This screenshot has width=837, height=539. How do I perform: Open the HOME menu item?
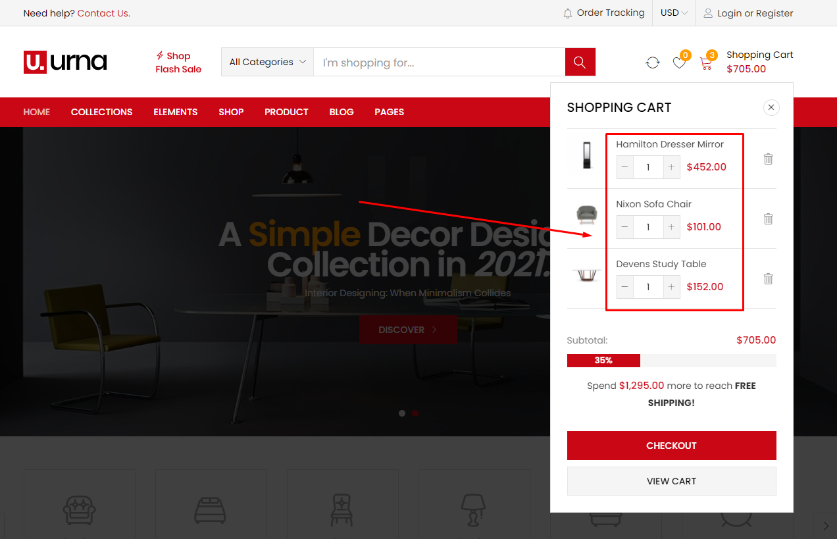(x=37, y=112)
